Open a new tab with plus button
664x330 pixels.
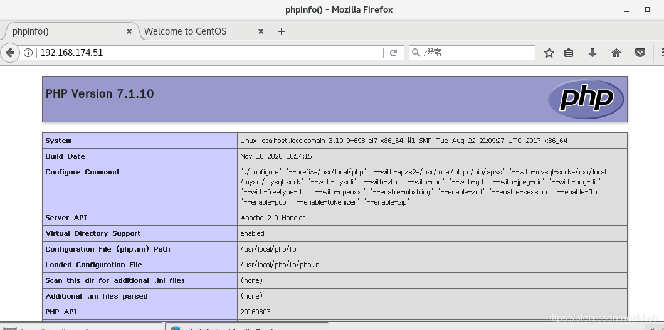(281, 31)
